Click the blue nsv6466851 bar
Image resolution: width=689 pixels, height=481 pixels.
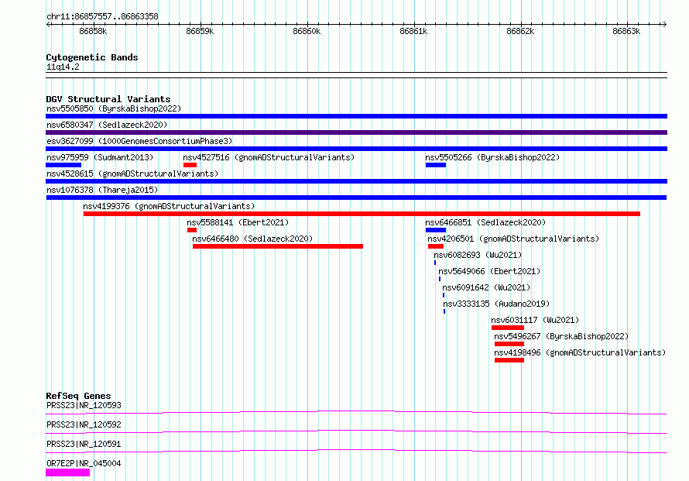pyautogui.click(x=435, y=230)
